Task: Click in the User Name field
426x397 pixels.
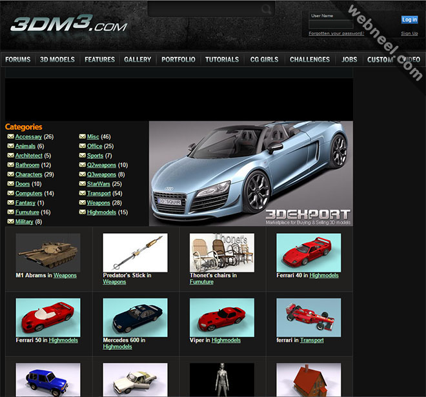Action: (331, 25)
